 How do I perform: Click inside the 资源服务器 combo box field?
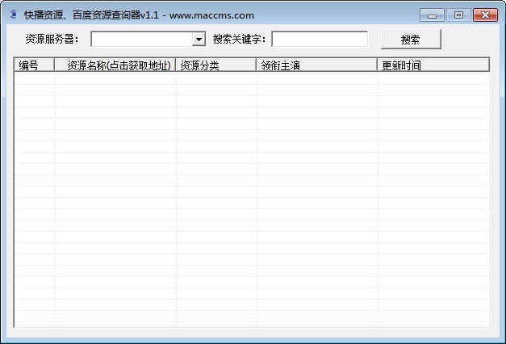pyautogui.click(x=141, y=40)
